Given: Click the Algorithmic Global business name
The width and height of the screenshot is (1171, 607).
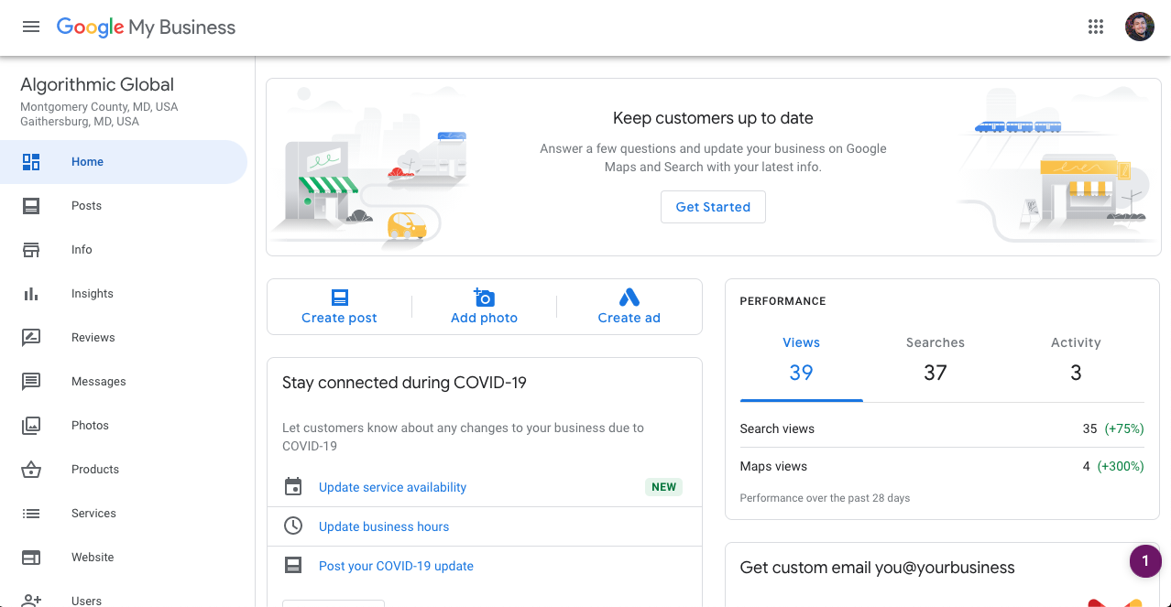Looking at the screenshot, I should coord(97,84).
